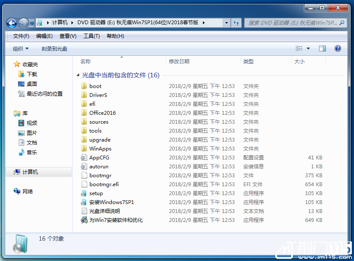This screenshot has width=354, height=261.
Task: Select 库 in the navigation pane
Action: point(25,113)
